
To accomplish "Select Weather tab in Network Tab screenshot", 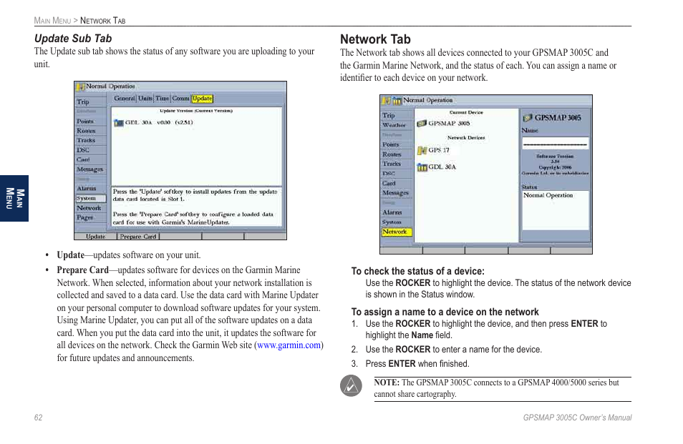I will click(x=397, y=125).
